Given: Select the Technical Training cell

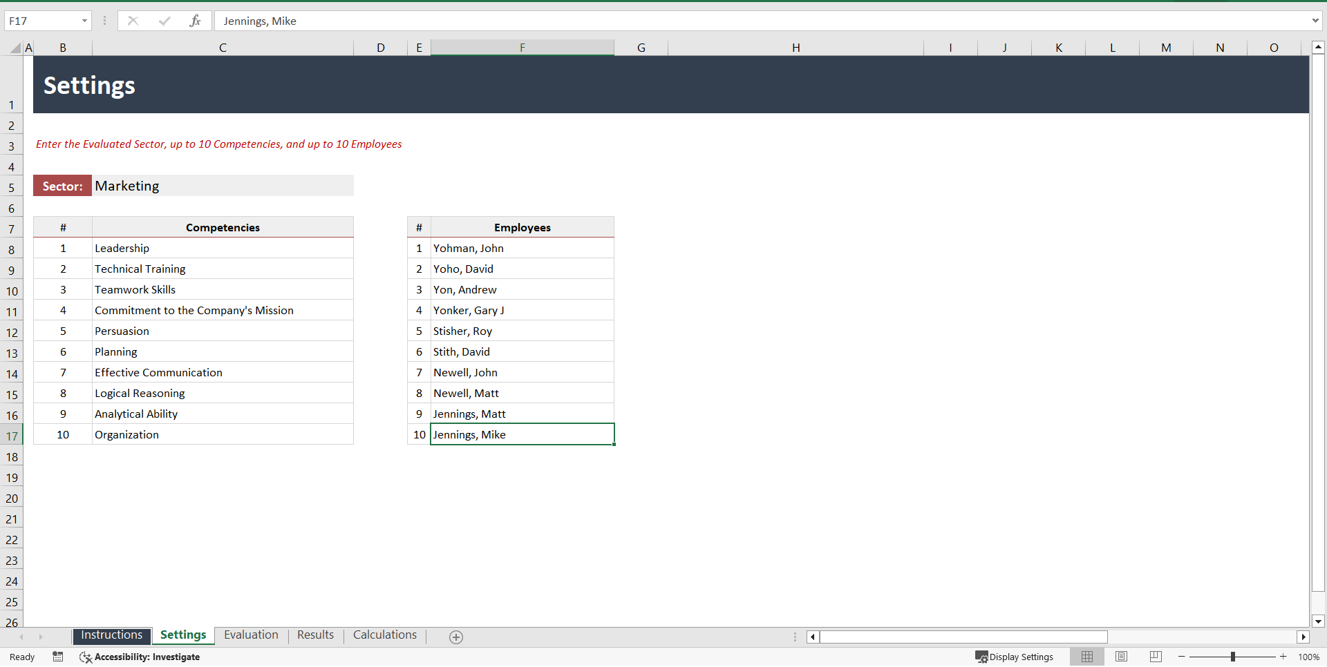Looking at the screenshot, I should (223, 269).
